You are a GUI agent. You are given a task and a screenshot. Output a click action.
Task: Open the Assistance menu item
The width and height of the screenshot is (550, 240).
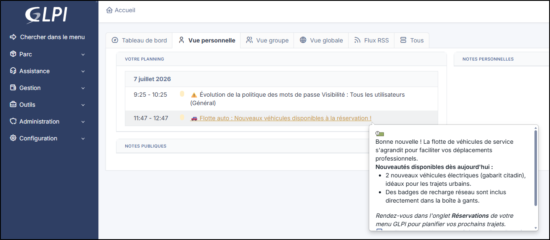48,71
